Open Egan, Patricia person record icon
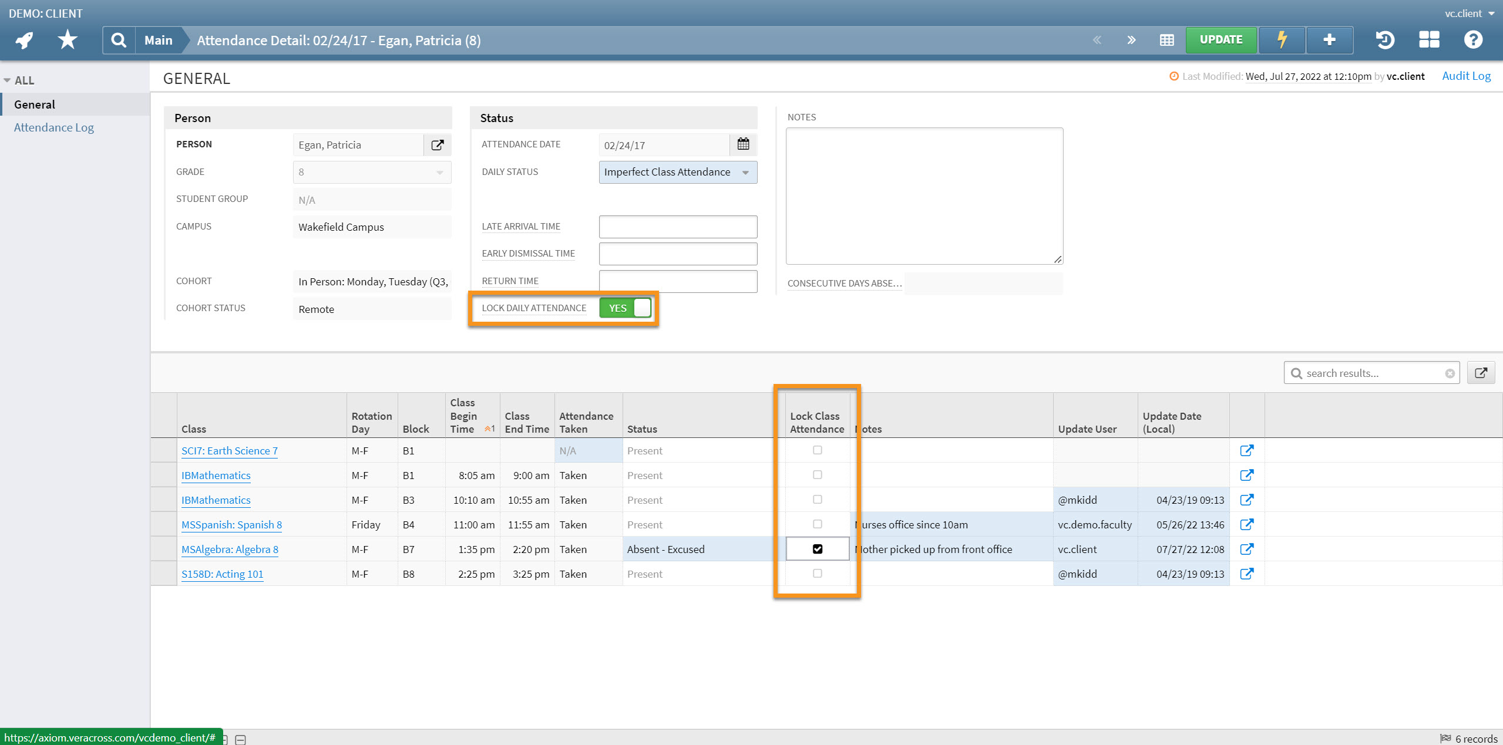The height and width of the screenshot is (745, 1503). click(438, 145)
